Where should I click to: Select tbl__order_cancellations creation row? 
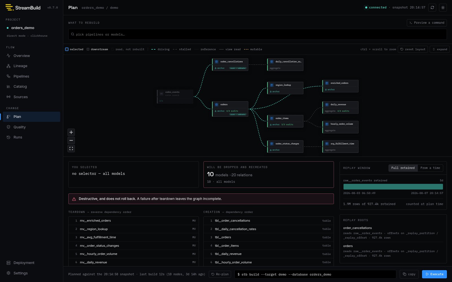268,221
